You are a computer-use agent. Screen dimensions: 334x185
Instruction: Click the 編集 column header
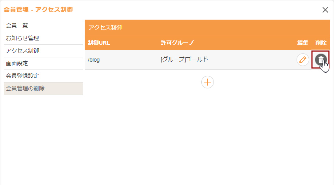(302, 43)
